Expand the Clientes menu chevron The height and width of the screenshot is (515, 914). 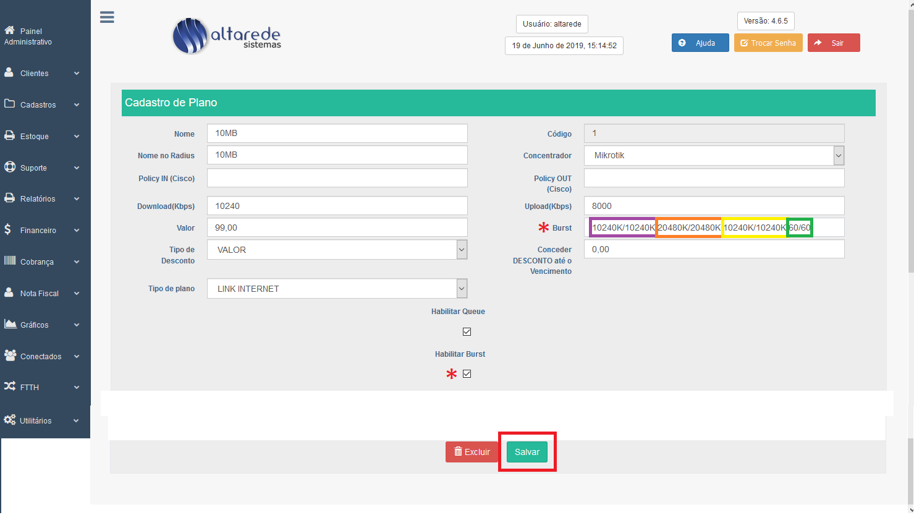pyautogui.click(x=77, y=73)
